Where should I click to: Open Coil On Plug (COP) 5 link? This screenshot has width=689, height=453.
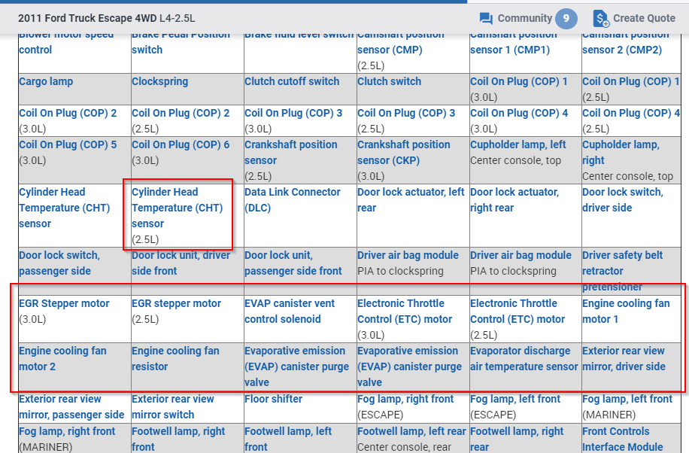point(68,144)
